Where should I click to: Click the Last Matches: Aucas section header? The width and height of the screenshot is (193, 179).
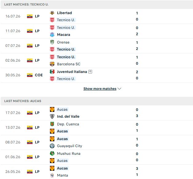(x=96, y=101)
